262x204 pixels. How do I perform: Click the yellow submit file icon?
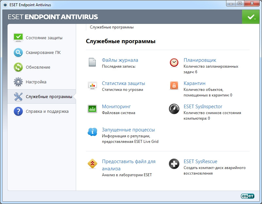click(92, 163)
